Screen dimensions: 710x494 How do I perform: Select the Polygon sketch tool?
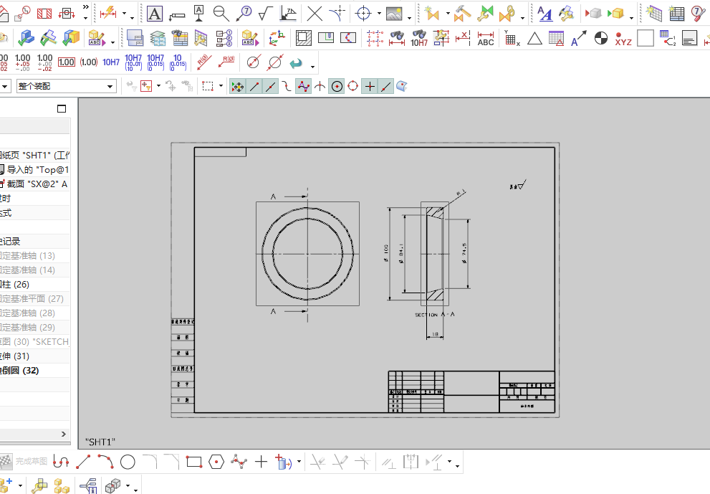(x=216, y=462)
